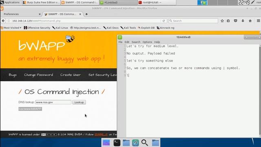
Task: Reload the page with the refresh icon
Action: point(164,21)
